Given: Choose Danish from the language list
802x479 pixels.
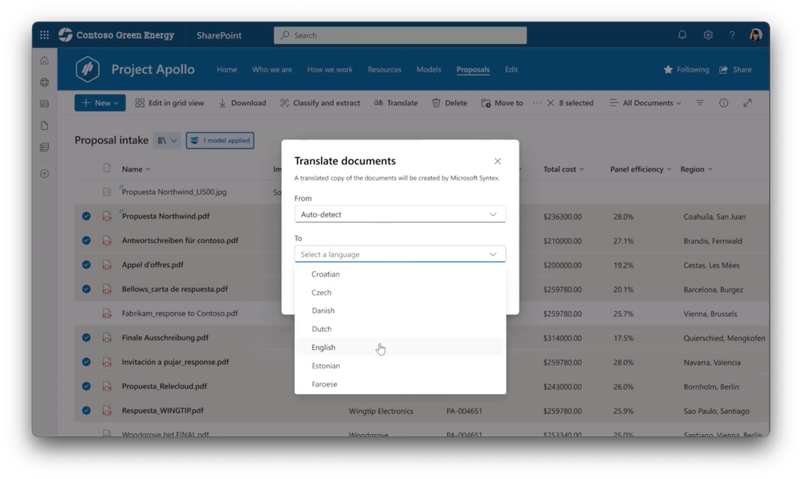Looking at the screenshot, I should [400, 311].
